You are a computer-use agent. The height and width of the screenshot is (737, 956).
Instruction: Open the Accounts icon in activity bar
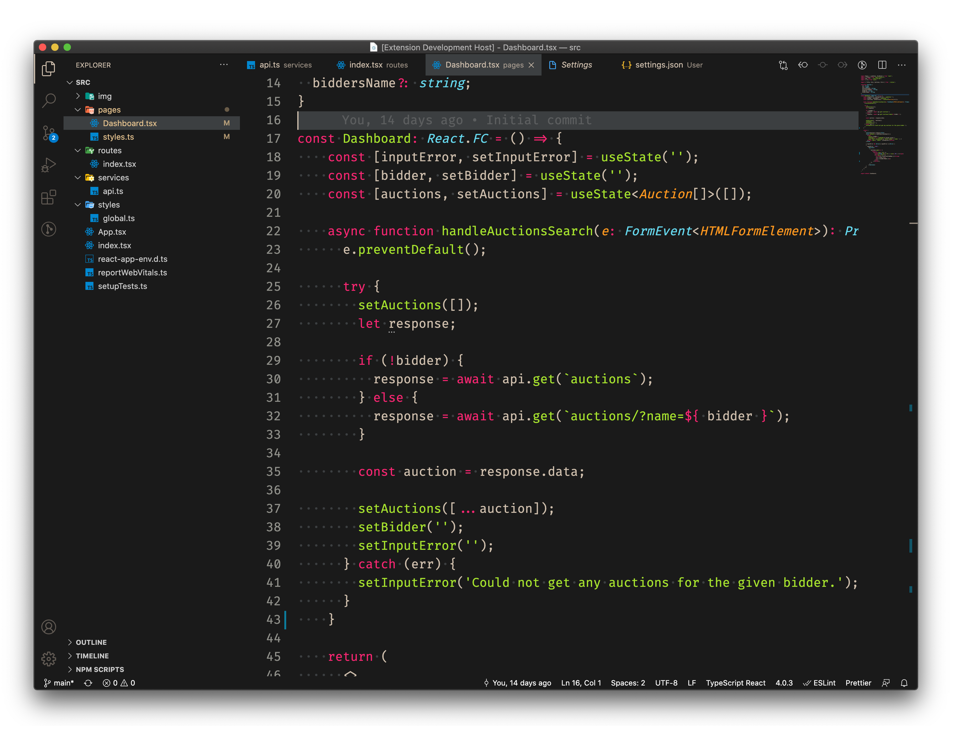[49, 627]
